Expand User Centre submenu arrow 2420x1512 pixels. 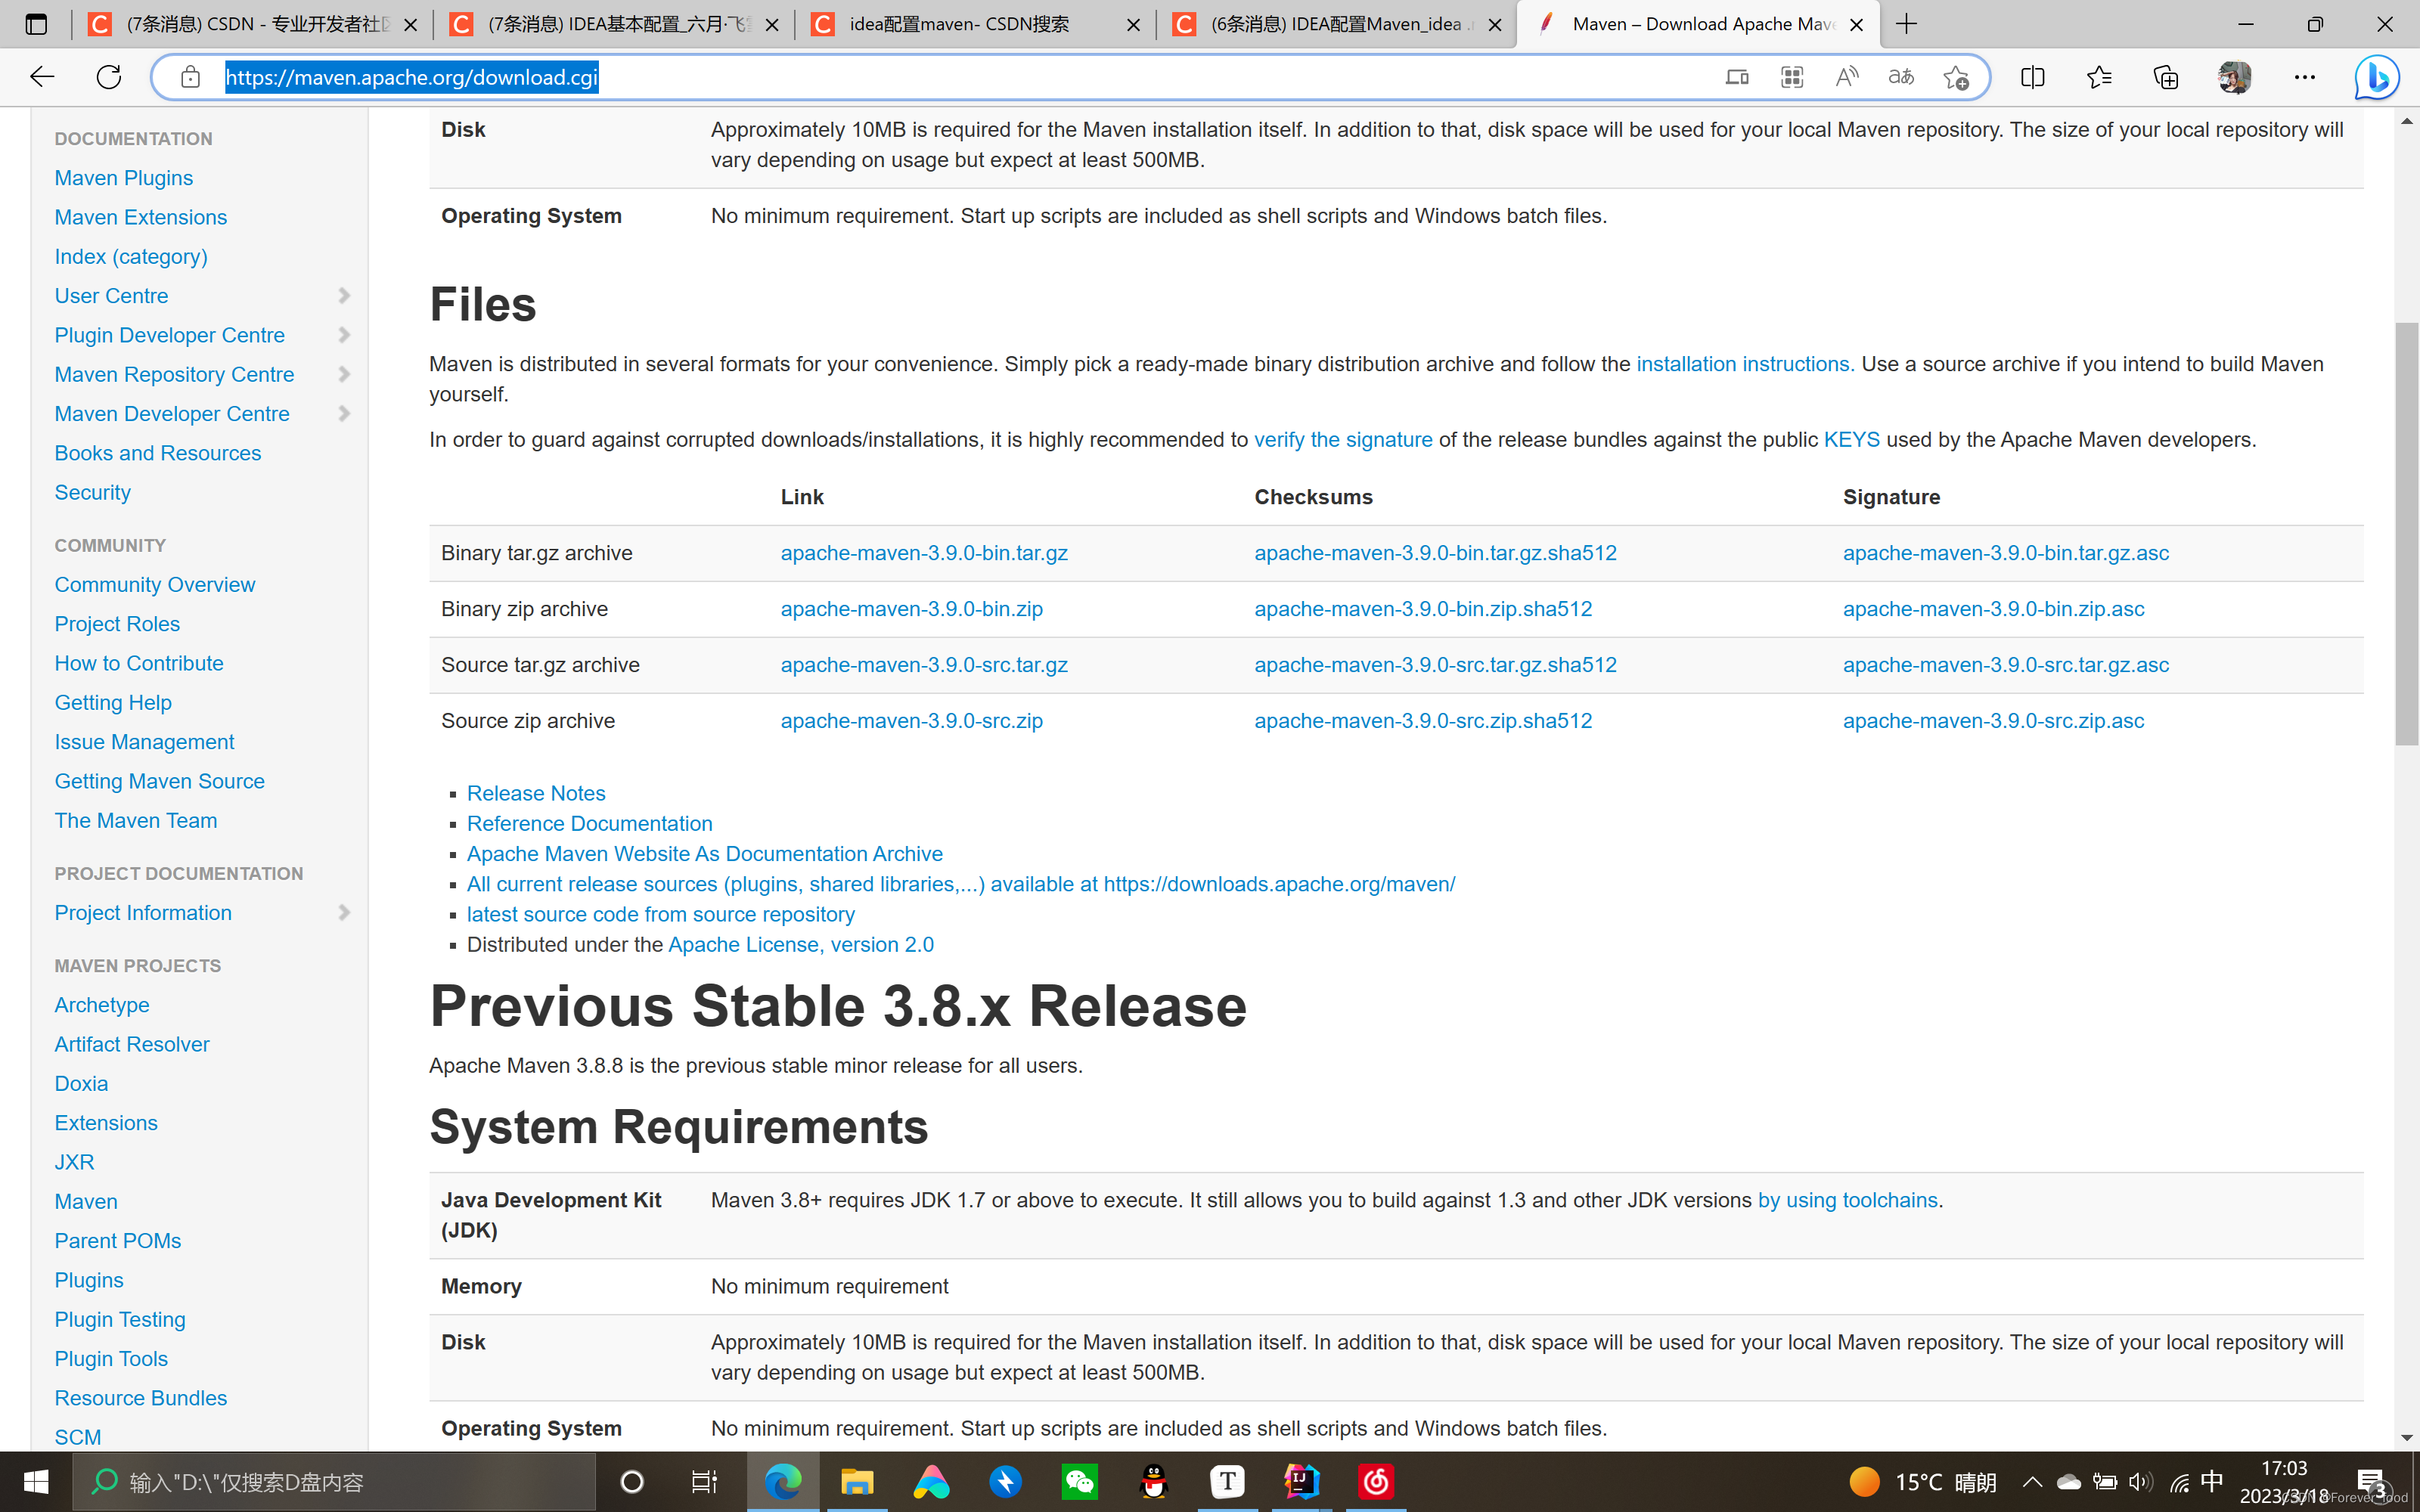click(x=344, y=296)
